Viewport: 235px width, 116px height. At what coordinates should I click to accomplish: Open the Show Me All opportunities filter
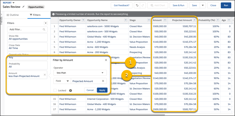(27, 37)
